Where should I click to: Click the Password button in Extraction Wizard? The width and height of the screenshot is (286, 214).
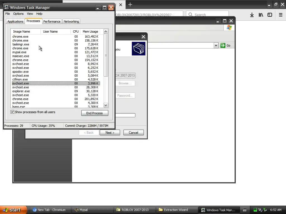125,96
